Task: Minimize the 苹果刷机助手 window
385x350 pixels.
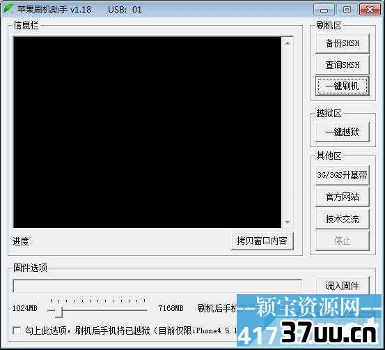Action: (x=324, y=10)
